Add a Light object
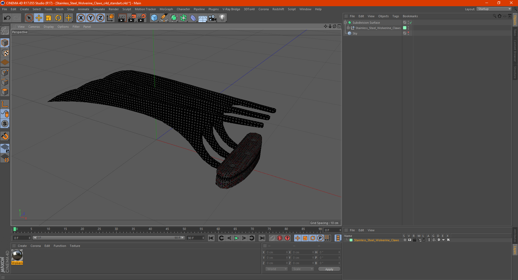Image resolution: width=518 pixels, height=280 pixels. pyautogui.click(x=222, y=18)
